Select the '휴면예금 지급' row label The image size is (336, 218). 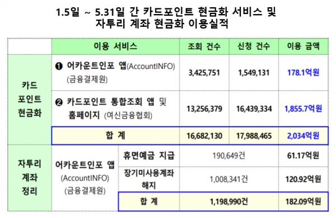coord(149,155)
